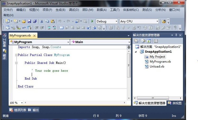Click Refresh icon in Solution Explorer toolbar
The width and height of the screenshot is (198, 120).
[x=149, y=41]
